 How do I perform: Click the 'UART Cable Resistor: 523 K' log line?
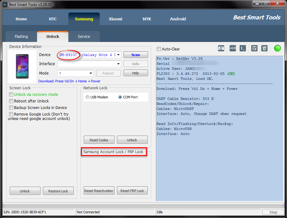tap(185, 99)
